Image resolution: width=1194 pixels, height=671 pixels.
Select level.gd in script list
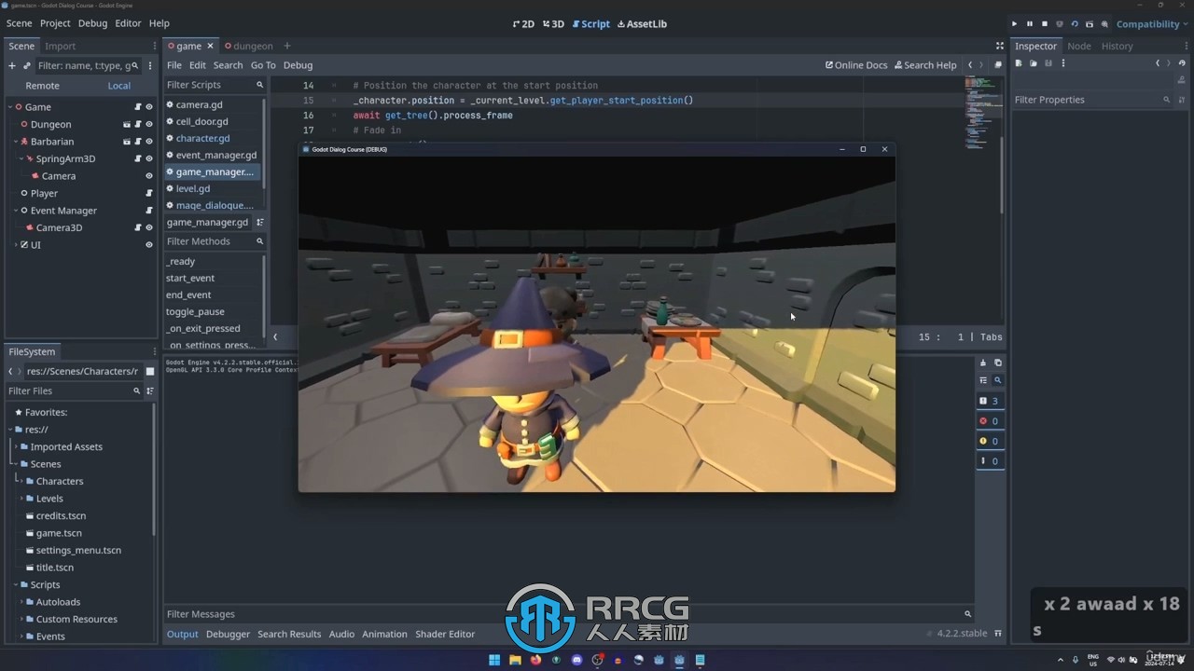click(193, 188)
